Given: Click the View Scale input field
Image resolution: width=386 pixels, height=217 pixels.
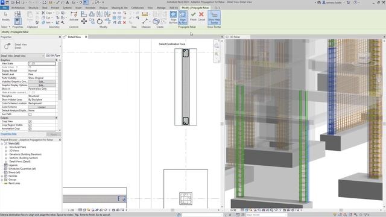Looking at the screenshot, I should tap(42, 63).
